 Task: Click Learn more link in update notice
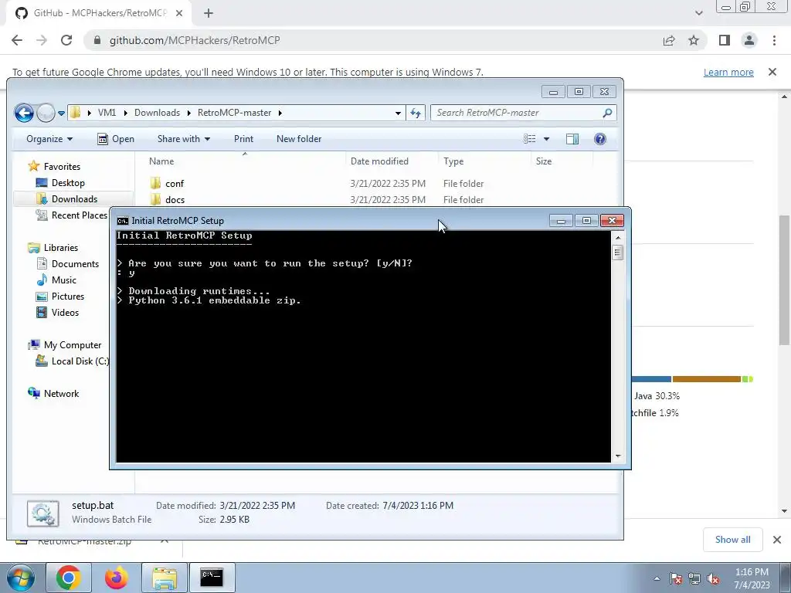tap(728, 72)
